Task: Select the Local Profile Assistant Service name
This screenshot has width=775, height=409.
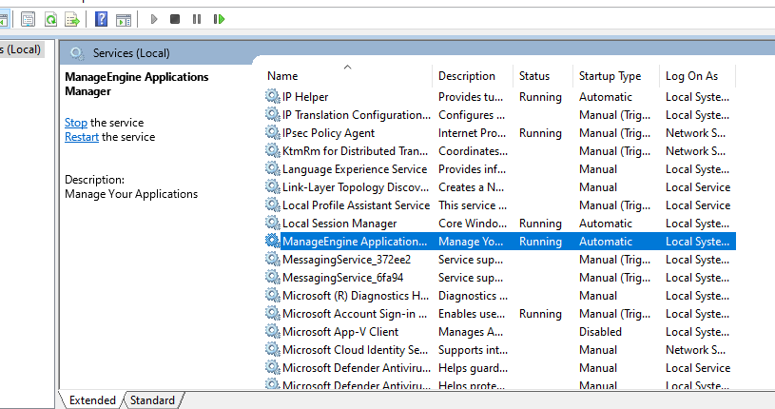Action: tap(356, 205)
